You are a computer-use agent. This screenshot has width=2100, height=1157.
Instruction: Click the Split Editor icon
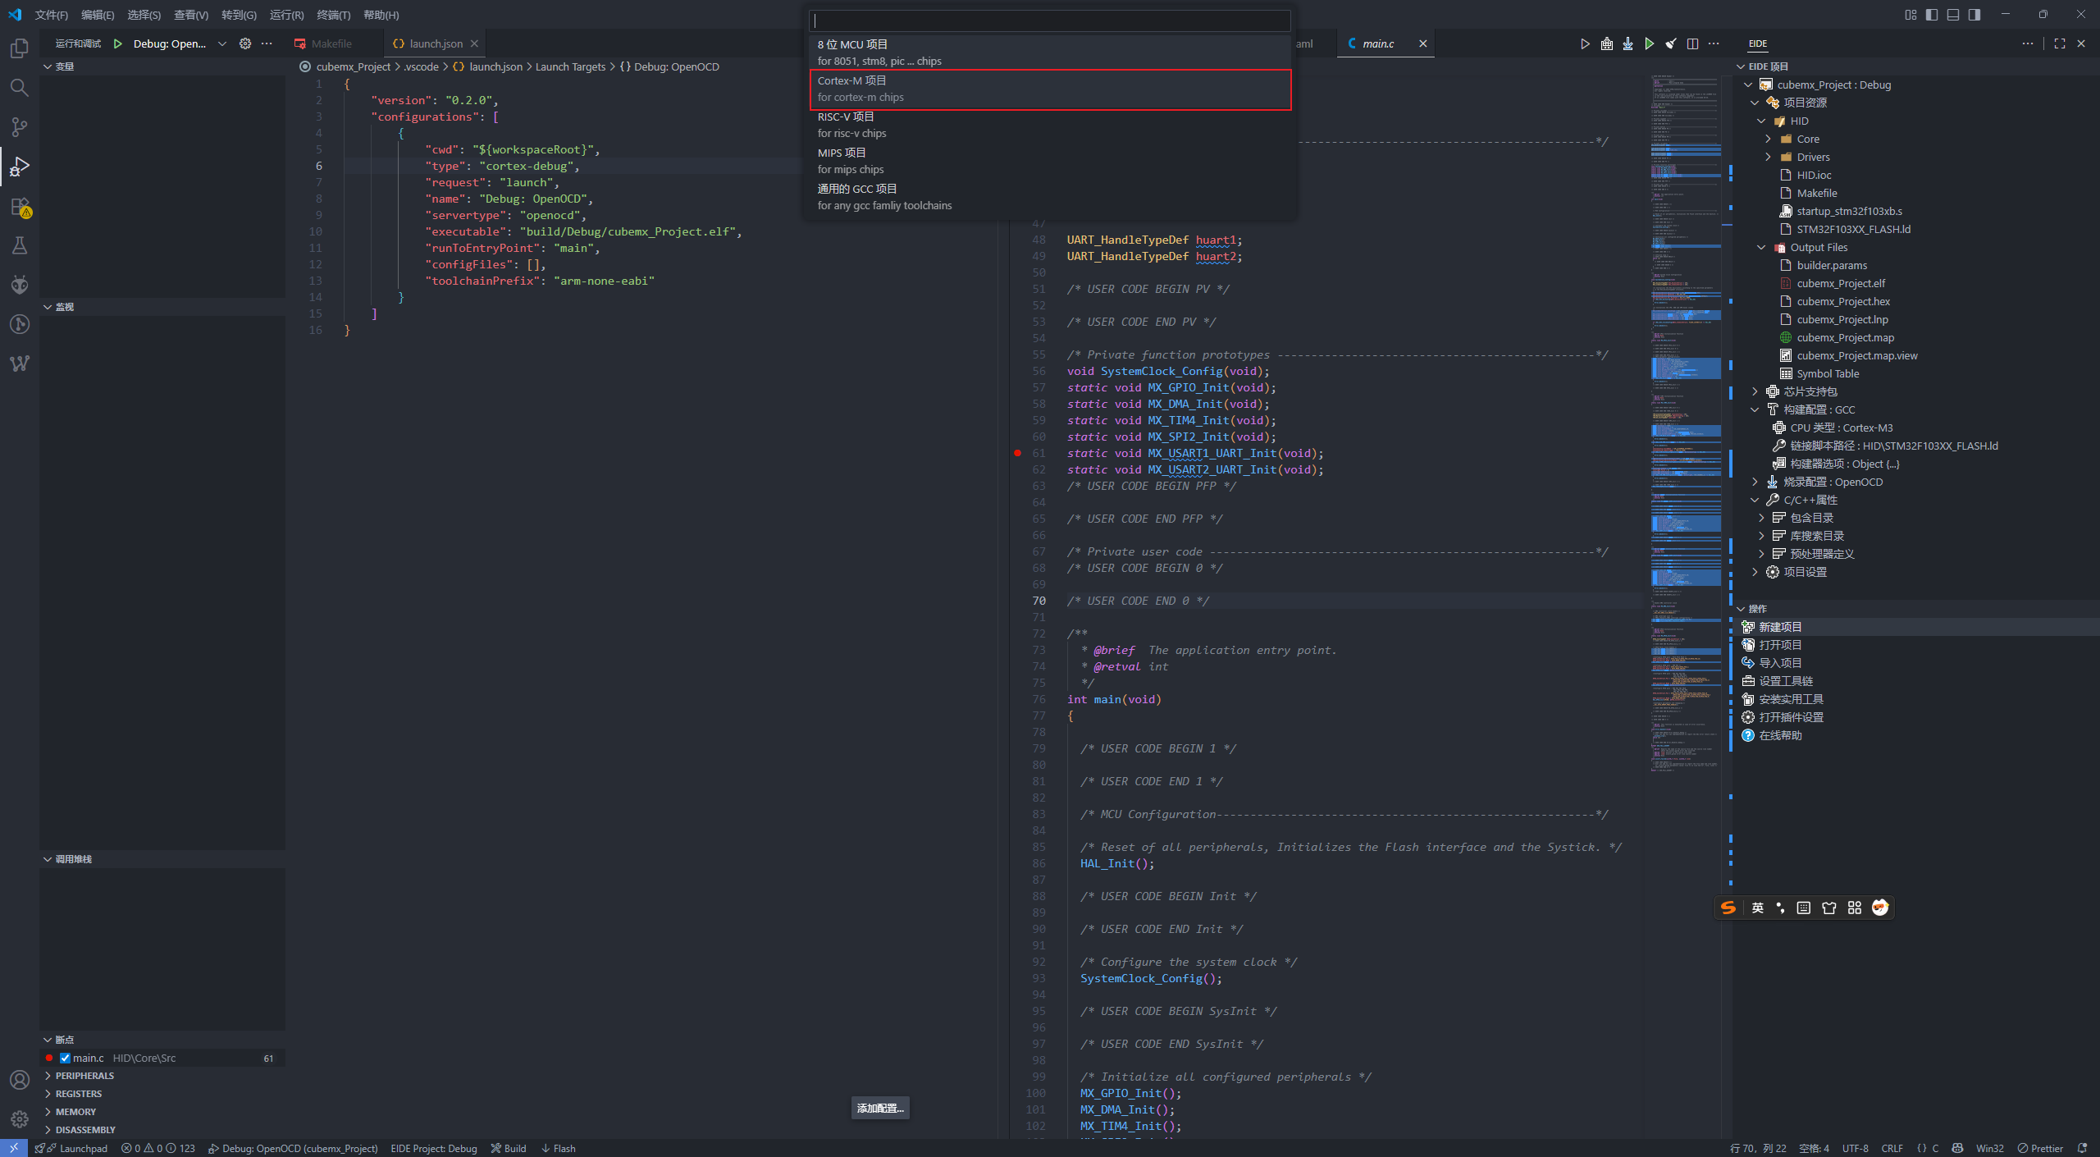pyautogui.click(x=1692, y=43)
